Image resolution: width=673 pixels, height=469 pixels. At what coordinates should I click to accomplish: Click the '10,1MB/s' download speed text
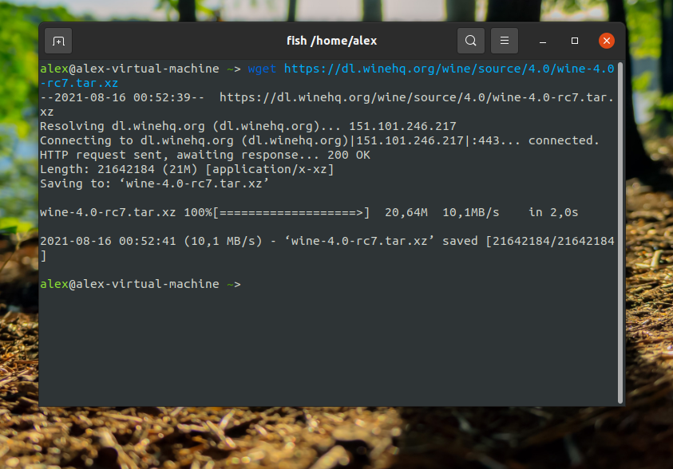click(x=470, y=212)
